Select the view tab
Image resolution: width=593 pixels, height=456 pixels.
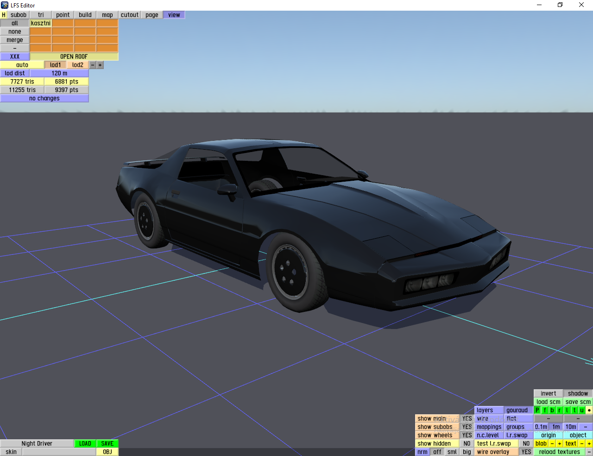tap(174, 15)
